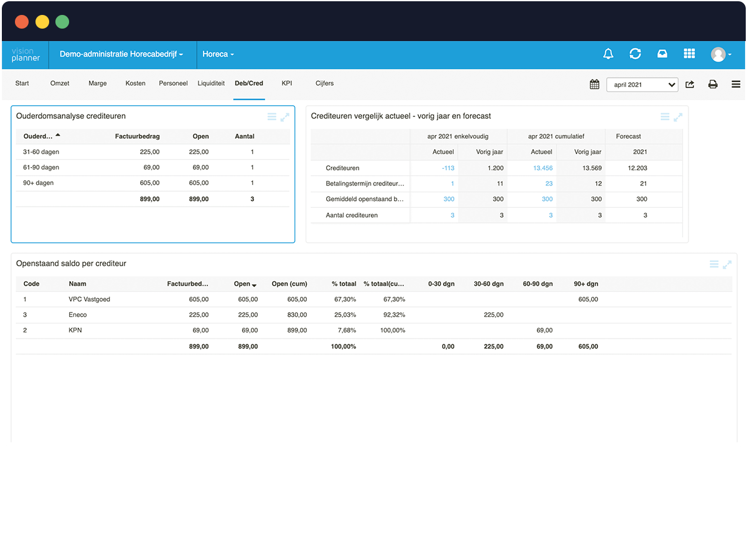
Task: Click the macOS yellow minimize button
Action: tap(42, 22)
